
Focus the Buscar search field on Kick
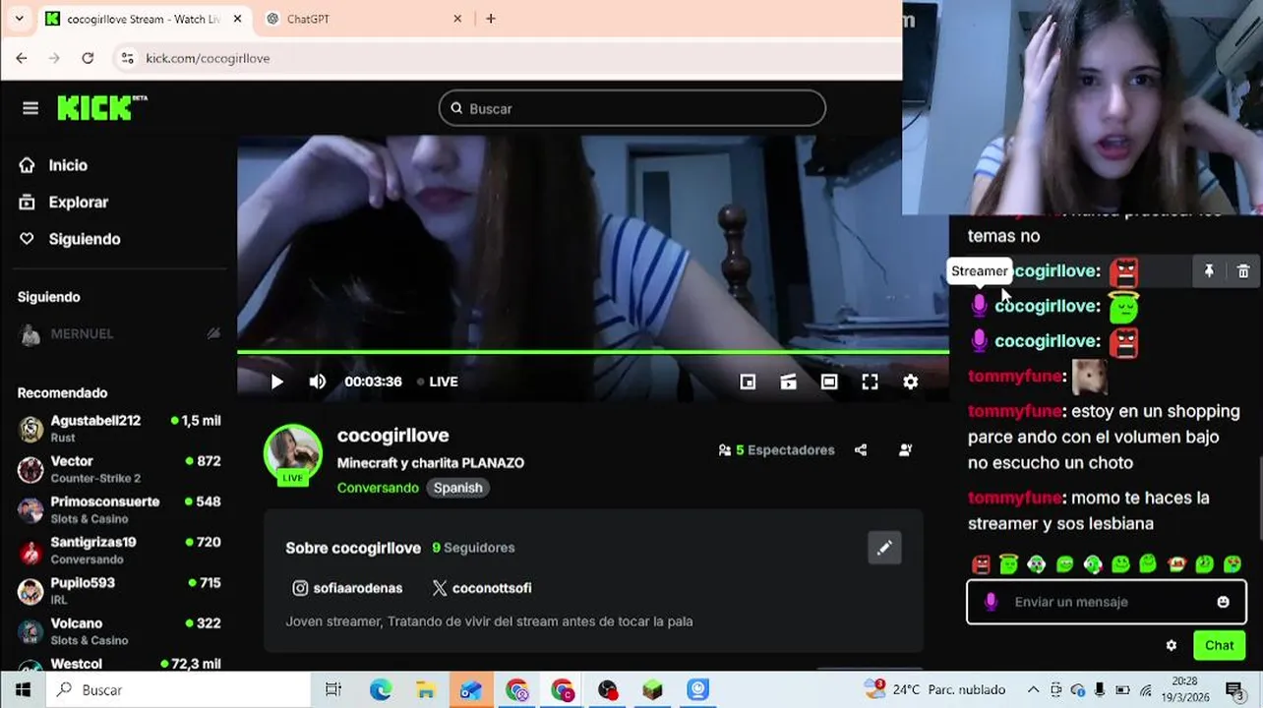[631, 108]
